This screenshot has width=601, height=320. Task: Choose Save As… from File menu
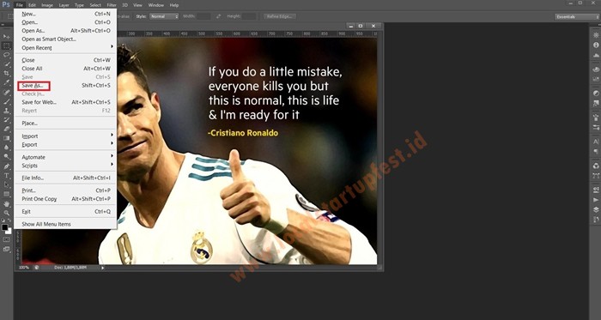point(65,85)
